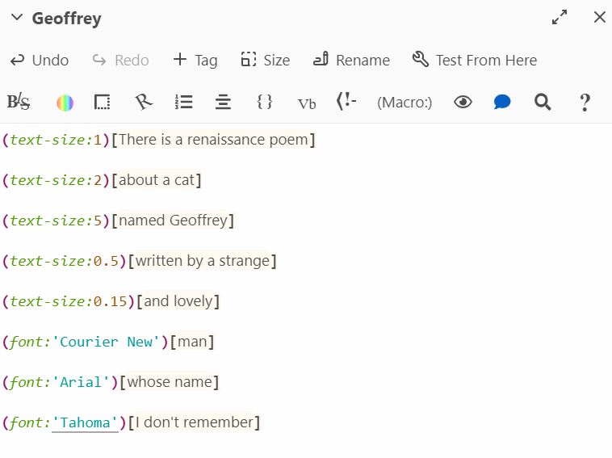Click the underlined 'Tahoma' font string
This screenshot has width=612, height=458.
click(x=85, y=422)
